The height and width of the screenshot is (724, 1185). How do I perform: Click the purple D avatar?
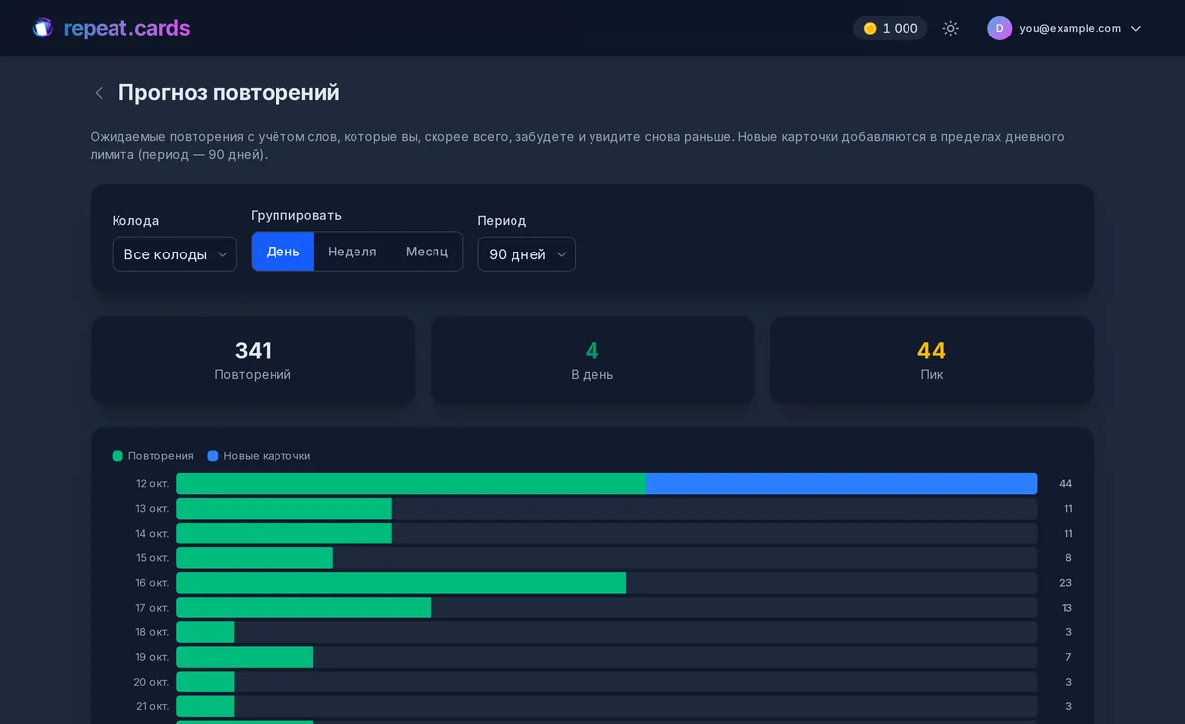(x=999, y=29)
